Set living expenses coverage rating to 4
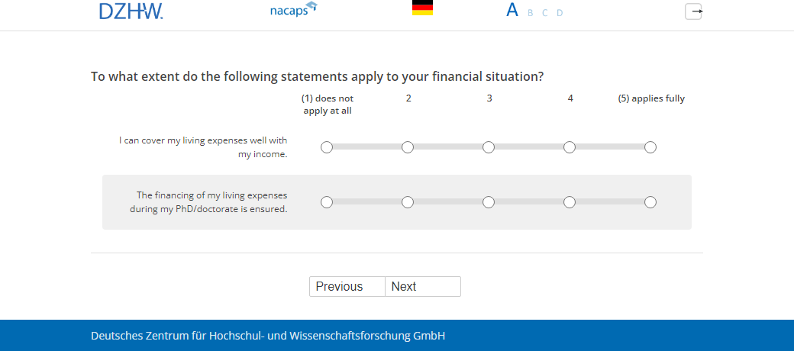The image size is (794, 351). click(570, 147)
